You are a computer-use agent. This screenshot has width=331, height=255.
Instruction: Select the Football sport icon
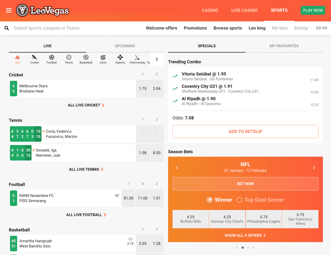[x=52, y=59]
